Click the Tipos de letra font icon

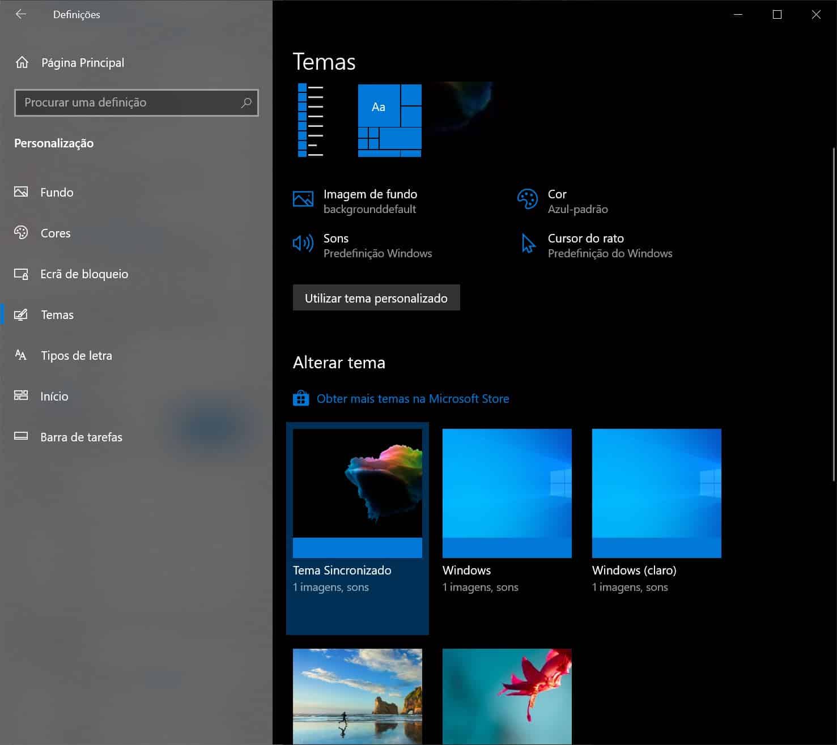(x=21, y=355)
